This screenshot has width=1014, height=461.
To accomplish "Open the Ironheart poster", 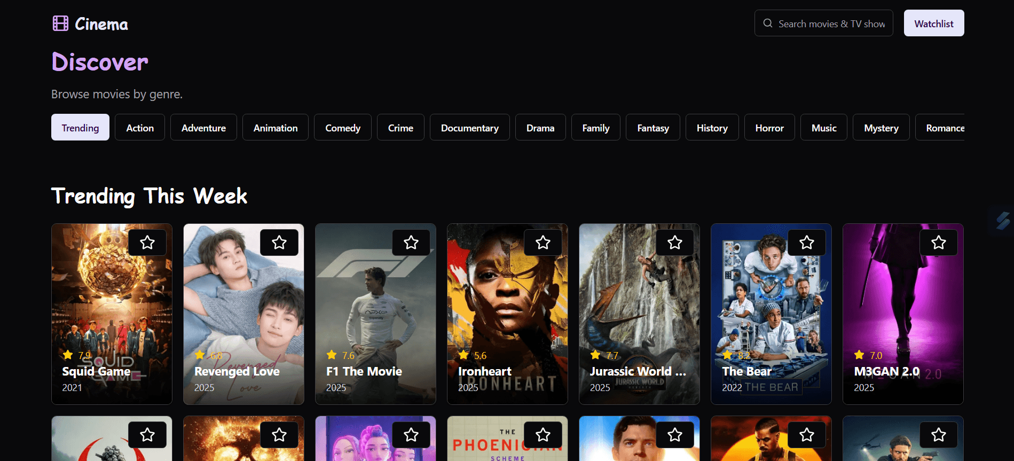I will click(x=507, y=314).
